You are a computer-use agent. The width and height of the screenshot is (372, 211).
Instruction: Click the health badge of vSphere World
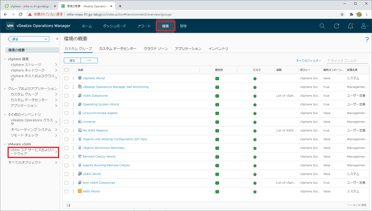pos(217,79)
